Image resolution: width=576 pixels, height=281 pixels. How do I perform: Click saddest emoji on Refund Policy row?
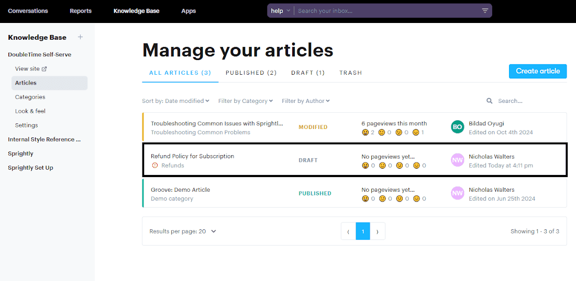(416, 165)
